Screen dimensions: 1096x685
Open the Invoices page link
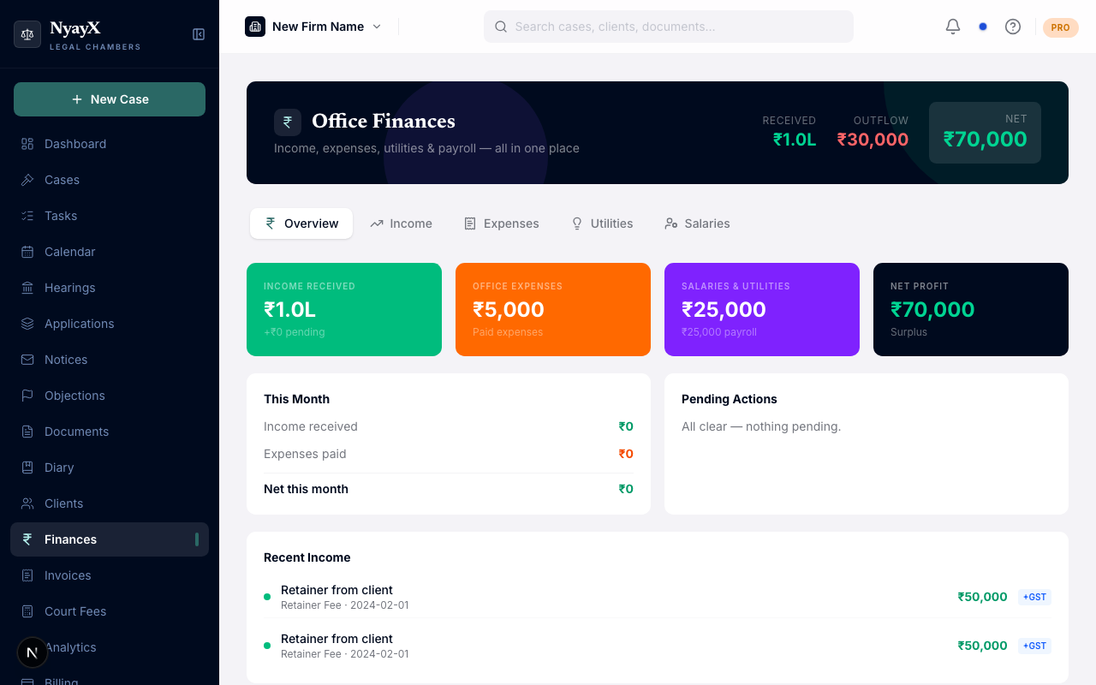tap(67, 575)
